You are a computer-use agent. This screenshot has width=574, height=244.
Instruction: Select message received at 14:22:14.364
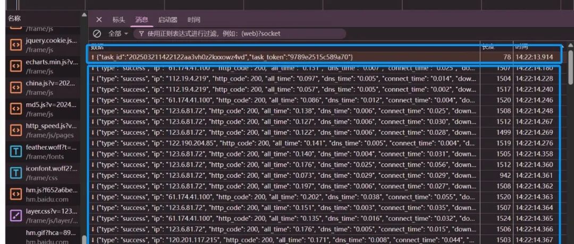[x=325, y=208]
